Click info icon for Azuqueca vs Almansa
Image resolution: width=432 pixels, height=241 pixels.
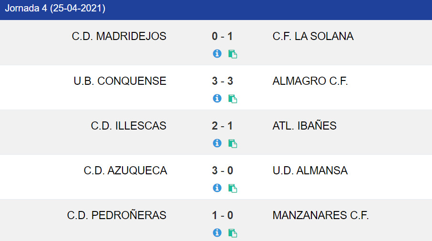[x=217, y=188]
